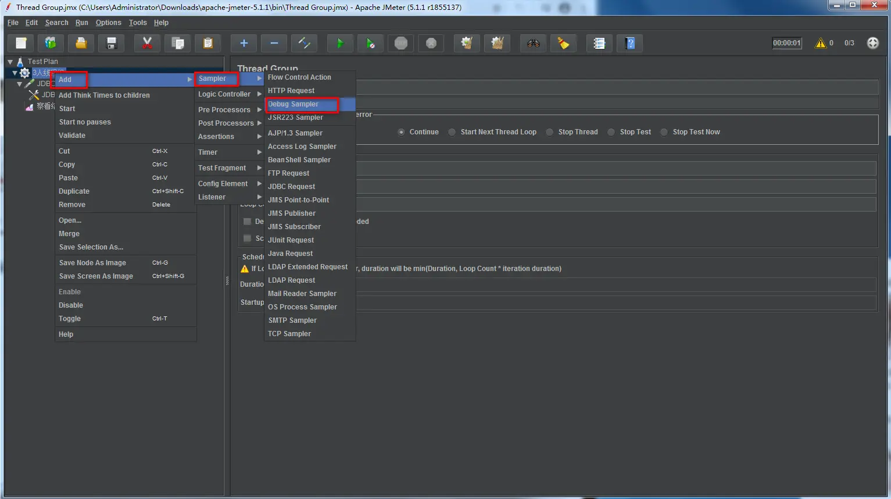Toggle the checkbox beside the cut-off 'De' label
This screenshot has width=891, height=499.
tap(248, 222)
